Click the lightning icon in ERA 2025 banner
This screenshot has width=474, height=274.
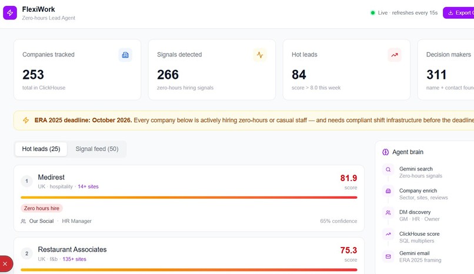[x=26, y=120]
